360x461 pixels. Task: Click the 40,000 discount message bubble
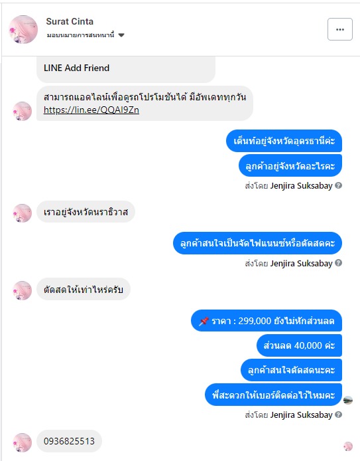(x=299, y=345)
